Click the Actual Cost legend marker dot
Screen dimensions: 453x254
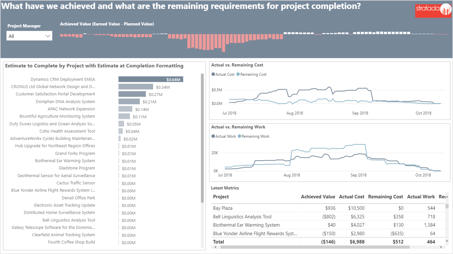(213, 75)
